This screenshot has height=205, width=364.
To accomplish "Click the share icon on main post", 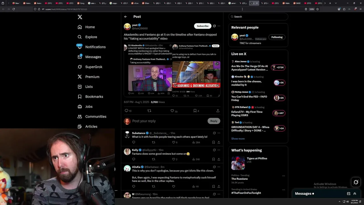I will click(218, 111).
